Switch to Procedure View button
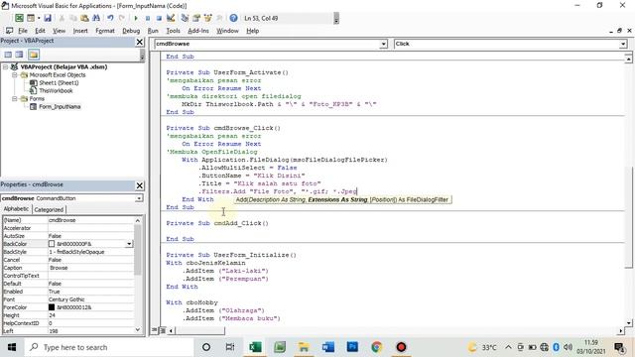635x357 pixels. click(155, 330)
